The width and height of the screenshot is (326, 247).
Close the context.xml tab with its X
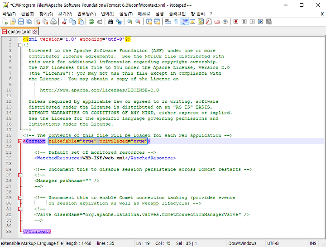tap(34, 32)
